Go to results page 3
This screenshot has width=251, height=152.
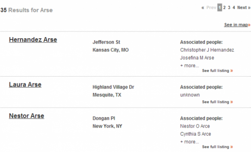click(x=229, y=7)
